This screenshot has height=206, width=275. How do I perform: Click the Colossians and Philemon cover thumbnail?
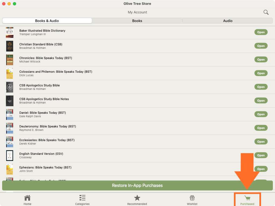coord(10,73)
